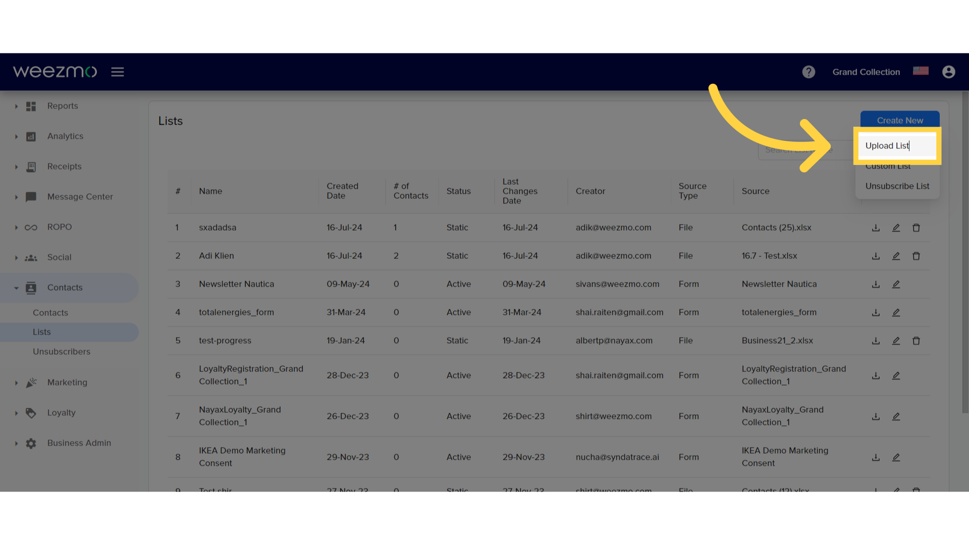Screen dimensions: 969x545
Task: Download the Newsletter Nautica list
Action: pyautogui.click(x=876, y=284)
